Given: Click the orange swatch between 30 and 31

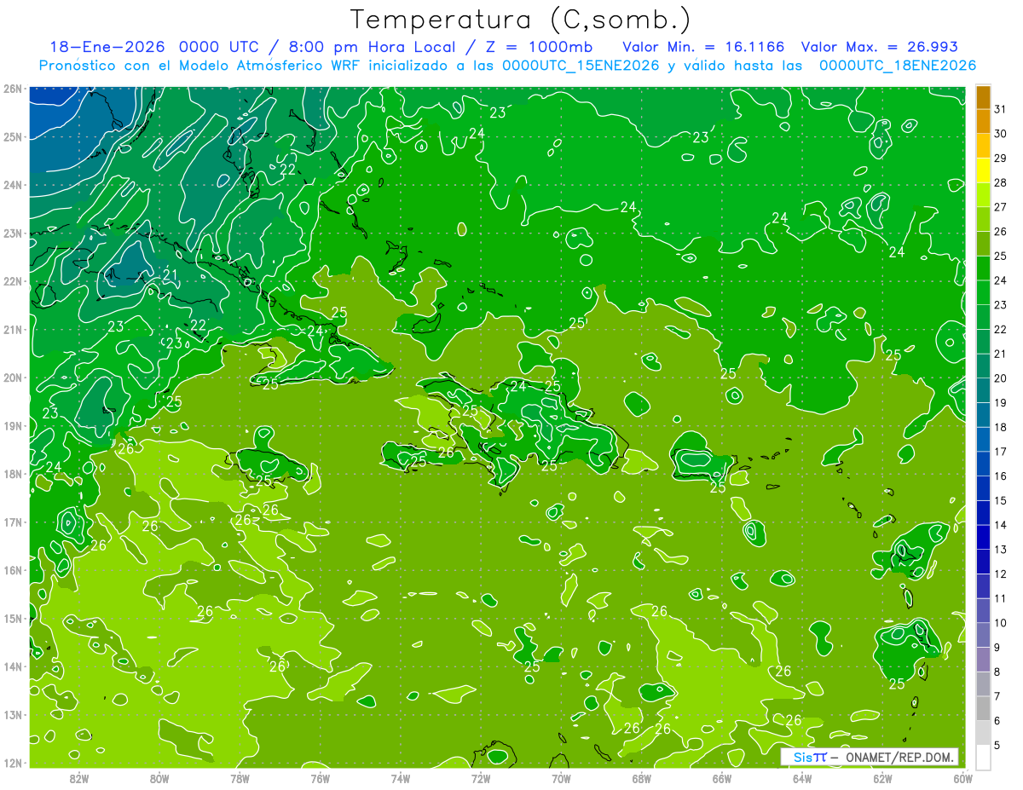Looking at the screenshot, I should [983, 121].
